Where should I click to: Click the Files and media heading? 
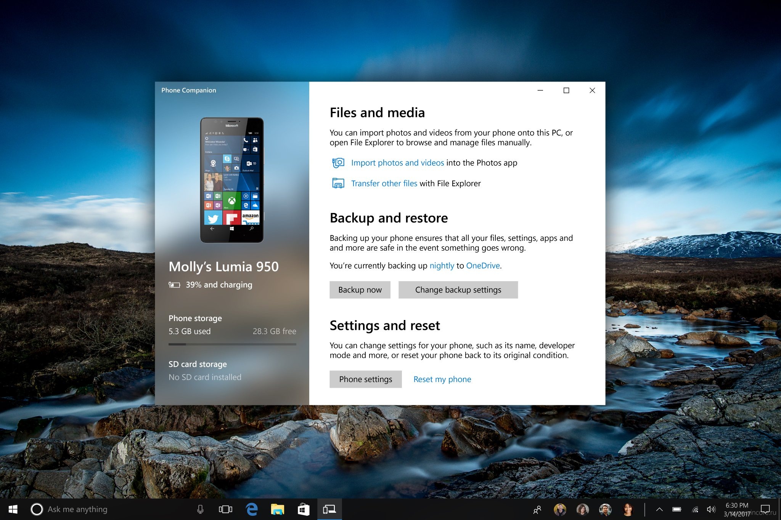[377, 113]
